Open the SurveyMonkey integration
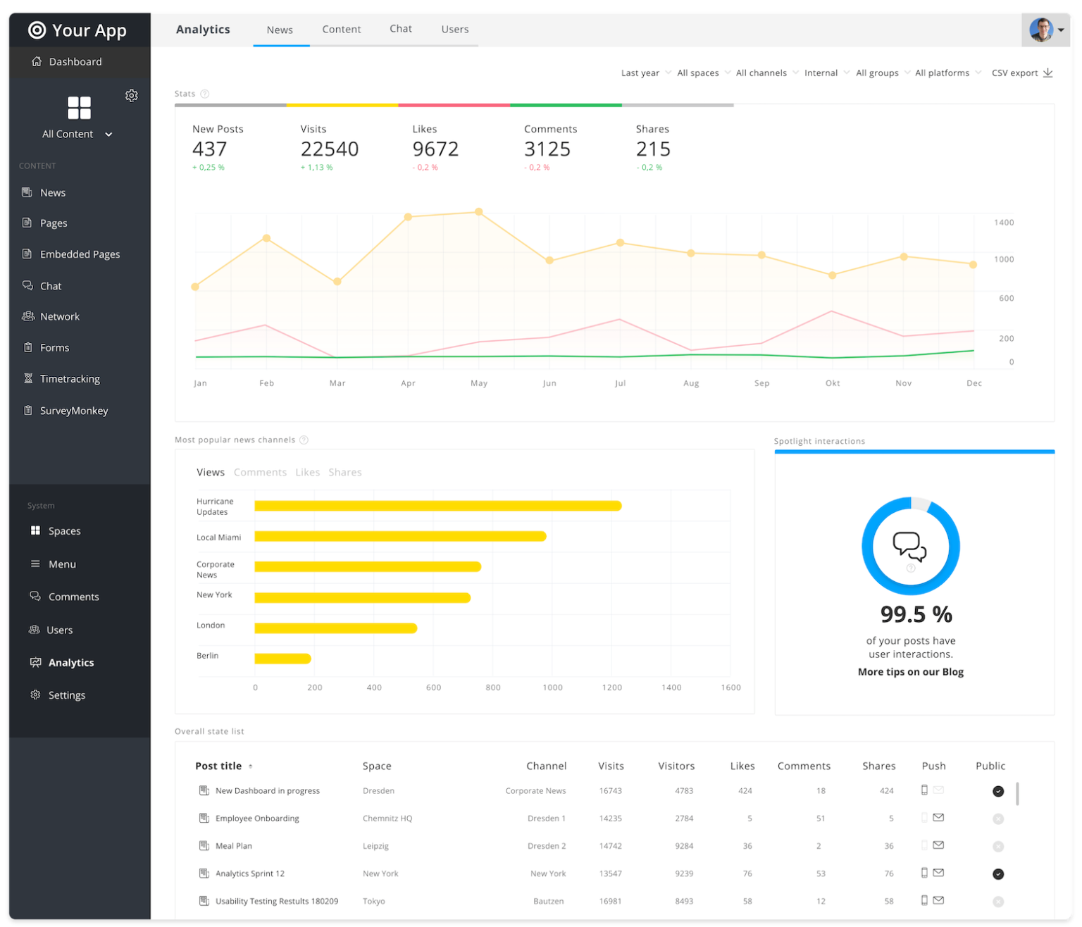1082x927 pixels. (73, 410)
